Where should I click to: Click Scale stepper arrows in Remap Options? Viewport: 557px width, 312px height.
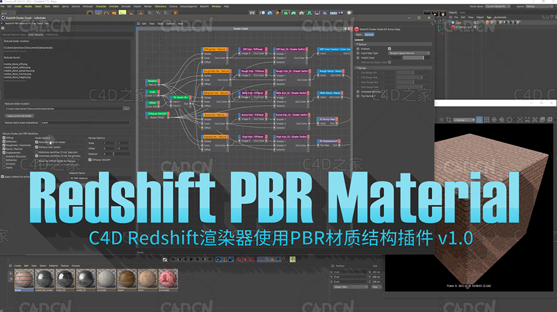pos(115,143)
